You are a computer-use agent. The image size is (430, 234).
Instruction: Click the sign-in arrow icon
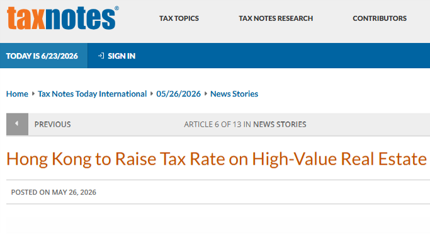[x=101, y=56]
